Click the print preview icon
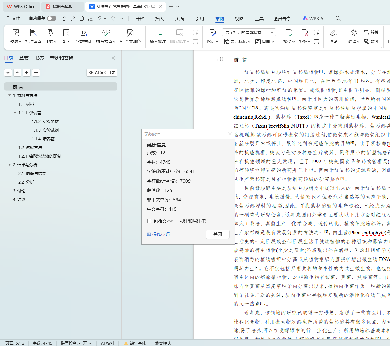The image size is (390, 346). (x=90, y=18)
